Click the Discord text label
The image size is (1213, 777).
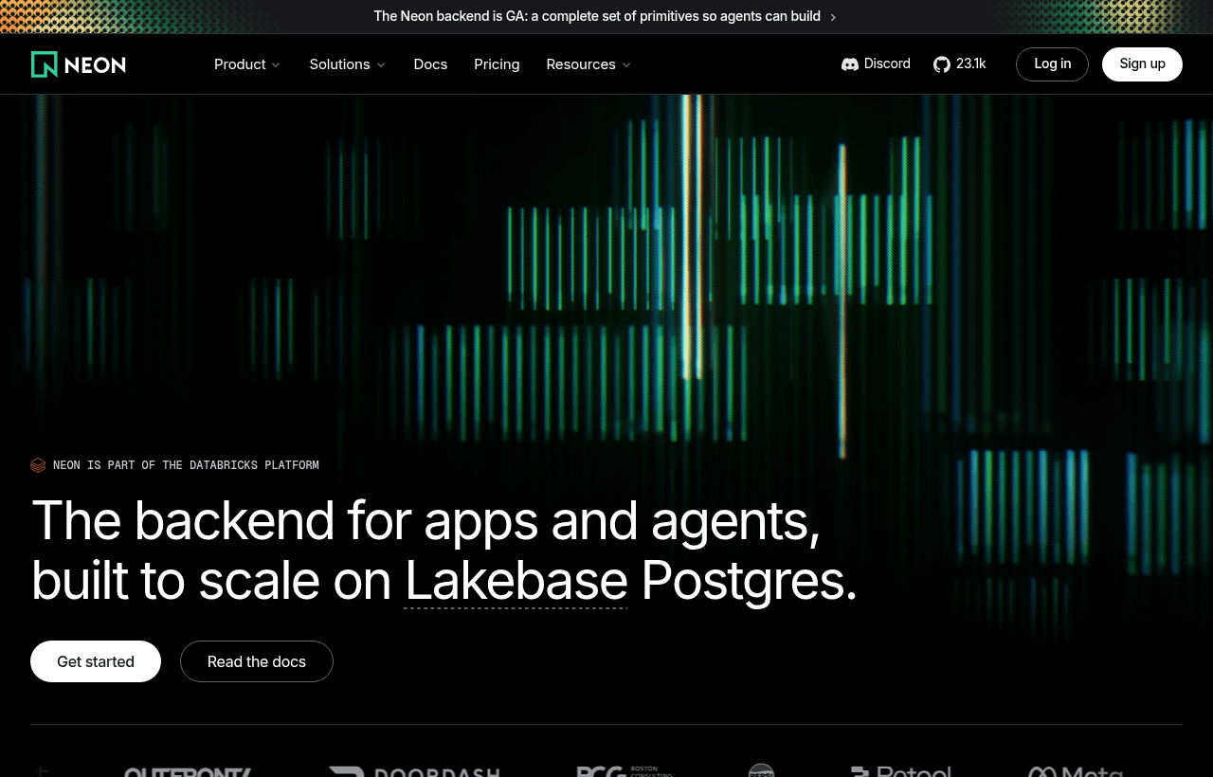point(887,64)
